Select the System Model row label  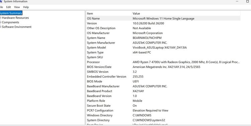click(96, 48)
